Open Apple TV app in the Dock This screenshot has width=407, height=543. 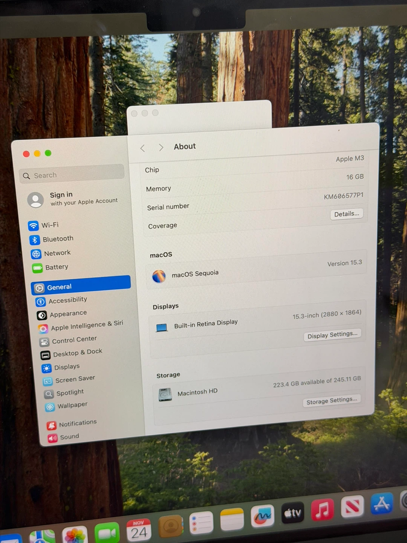[x=293, y=513]
